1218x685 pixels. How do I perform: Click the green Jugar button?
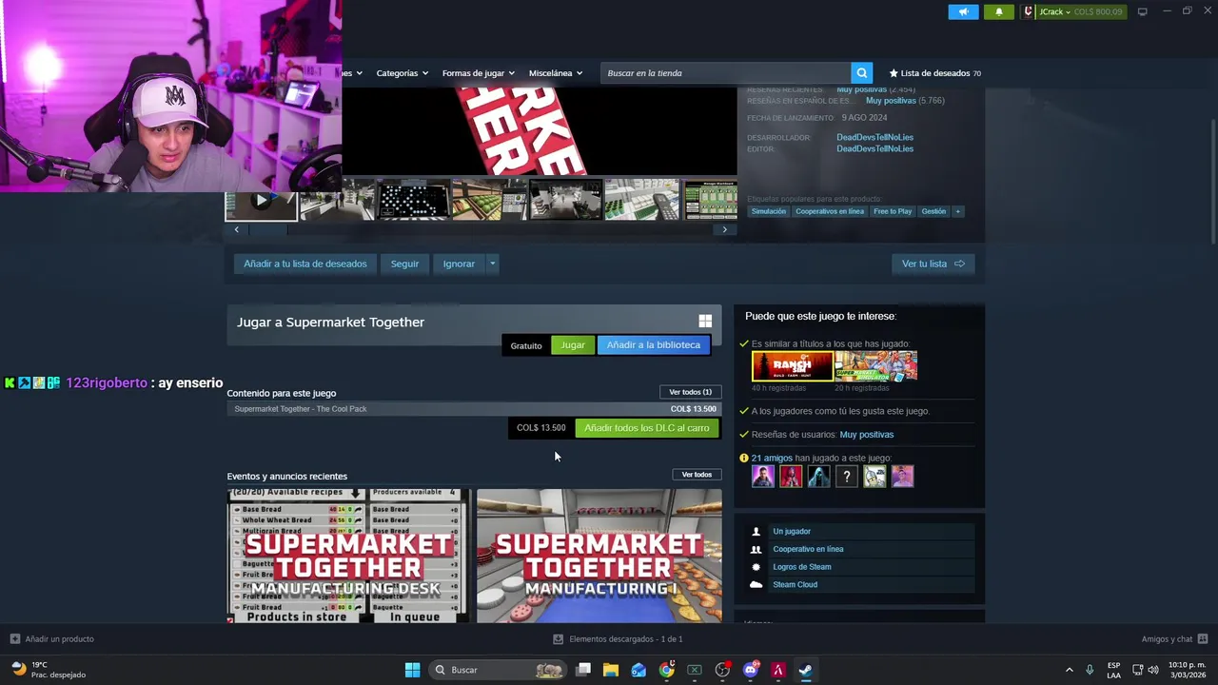(573, 345)
